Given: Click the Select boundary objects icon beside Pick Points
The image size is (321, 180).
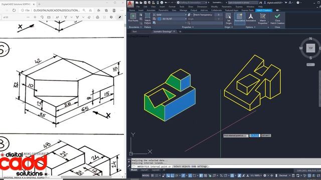Looking at the screenshot, I should click(x=141, y=15).
